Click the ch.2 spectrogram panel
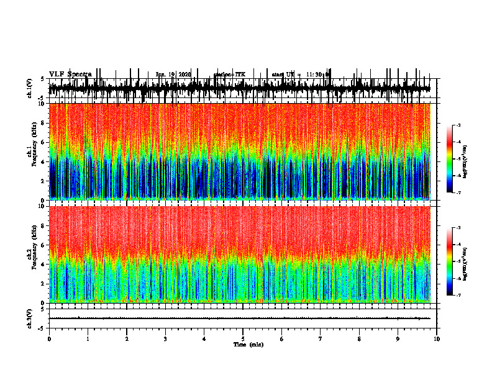Image resolution: width=492 pixels, height=380 pixels. tap(239, 255)
